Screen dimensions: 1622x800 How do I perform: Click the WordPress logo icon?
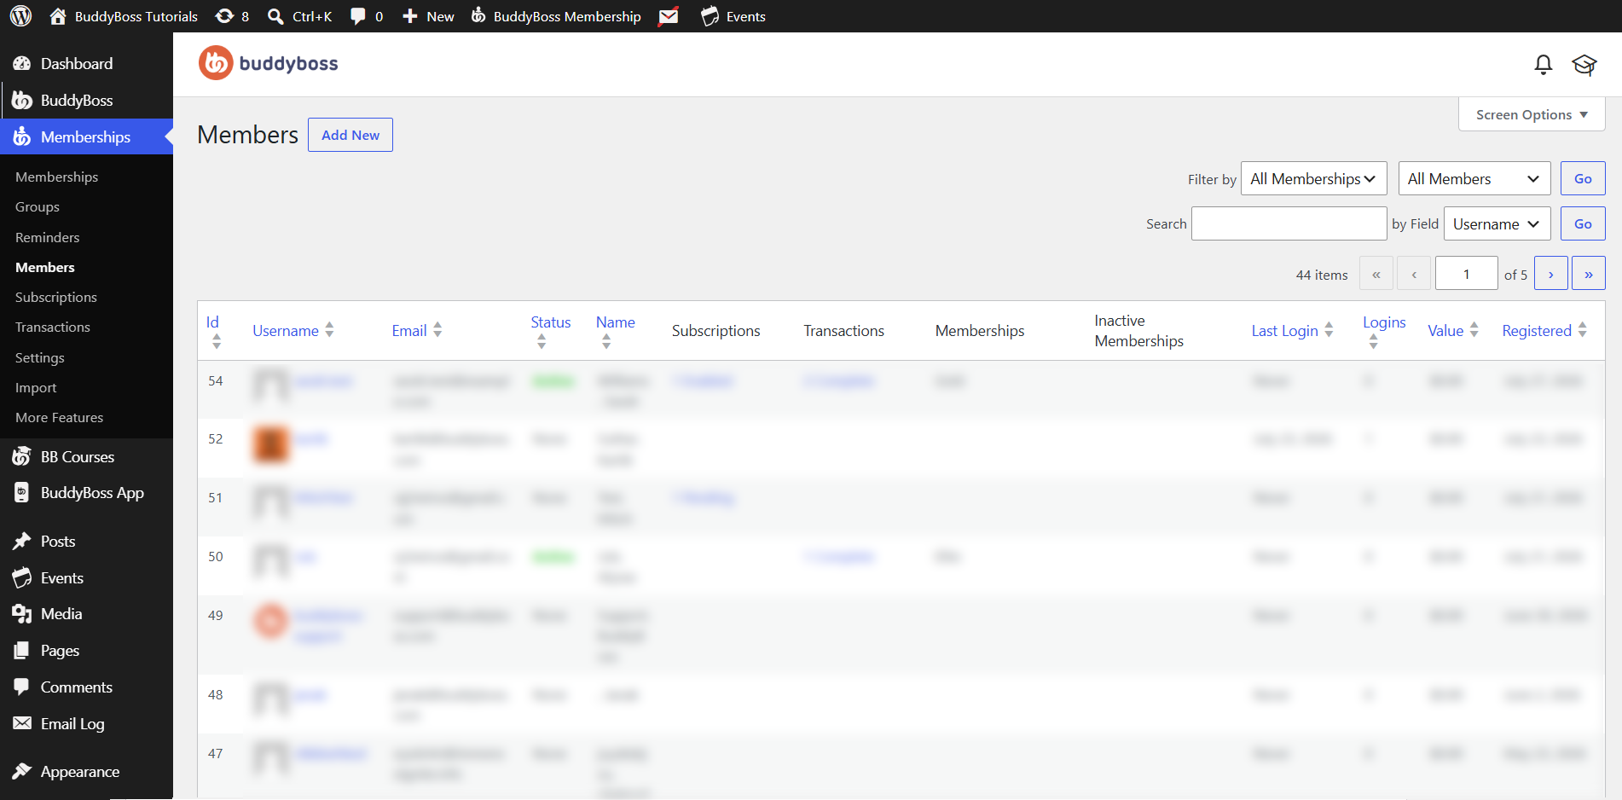[20, 16]
